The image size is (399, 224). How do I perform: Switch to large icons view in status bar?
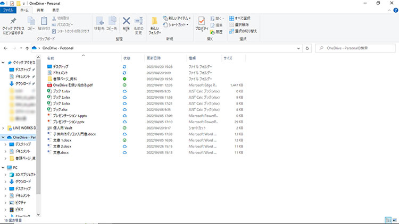coord(394,220)
